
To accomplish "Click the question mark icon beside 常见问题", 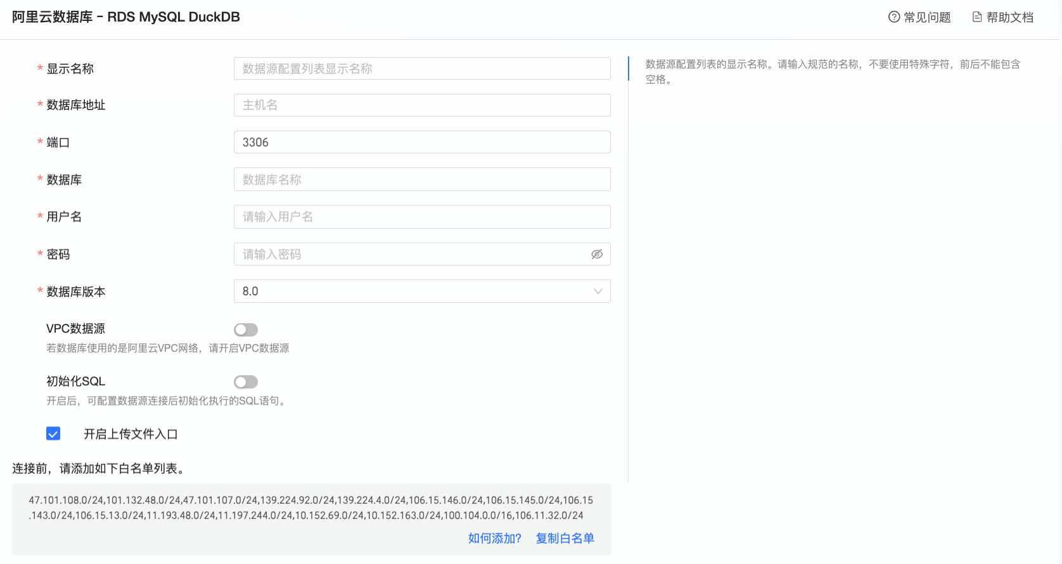I will pyautogui.click(x=894, y=17).
